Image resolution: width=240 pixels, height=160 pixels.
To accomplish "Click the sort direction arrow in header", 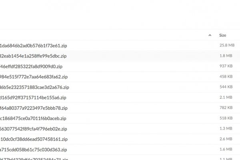I will tap(210, 35).
